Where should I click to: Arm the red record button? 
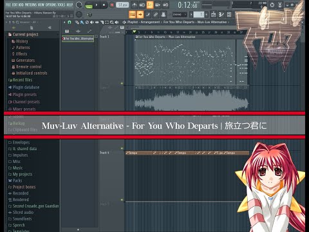point(112,5)
